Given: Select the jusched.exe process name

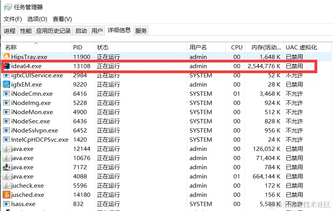Looking at the screenshot, I should click(28, 195).
